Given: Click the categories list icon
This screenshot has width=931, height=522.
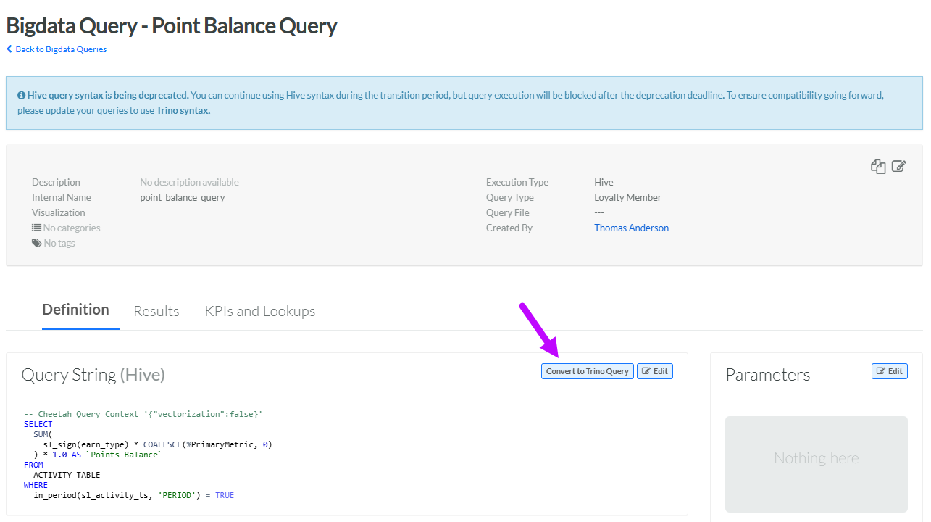Looking at the screenshot, I should point(36,228).
